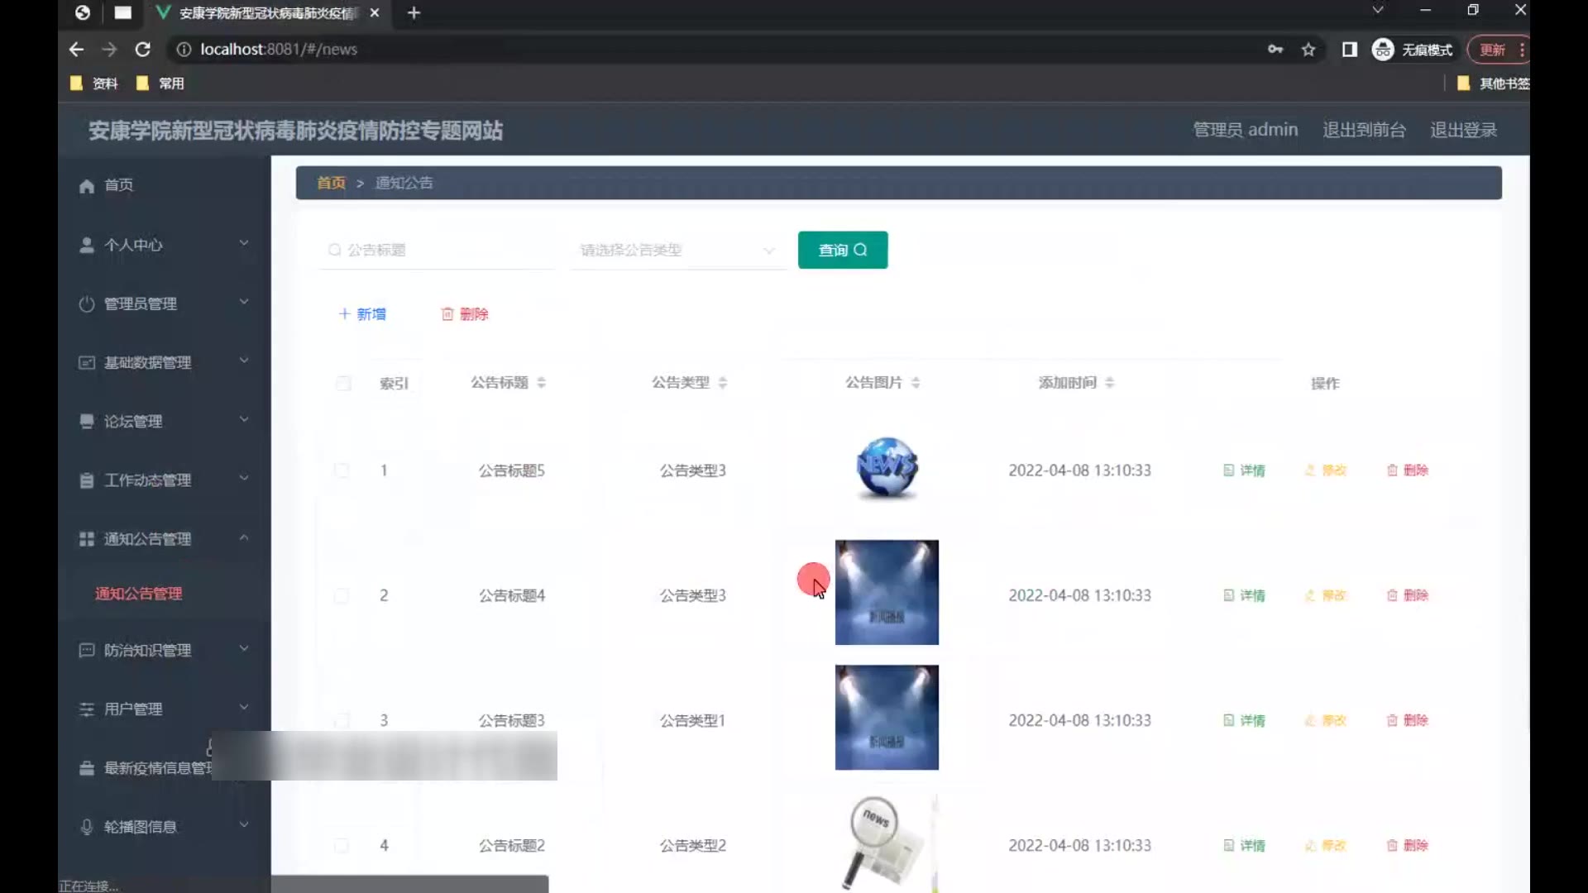Select the 通知公告管理 submenu item
Image resolution: width=1588 pixels, height=893 pixels.
pos(138,594)
